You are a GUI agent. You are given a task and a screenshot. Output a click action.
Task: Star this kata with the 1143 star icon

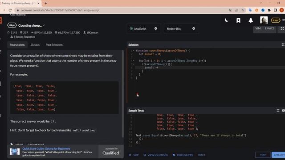[x=8, y=32]
